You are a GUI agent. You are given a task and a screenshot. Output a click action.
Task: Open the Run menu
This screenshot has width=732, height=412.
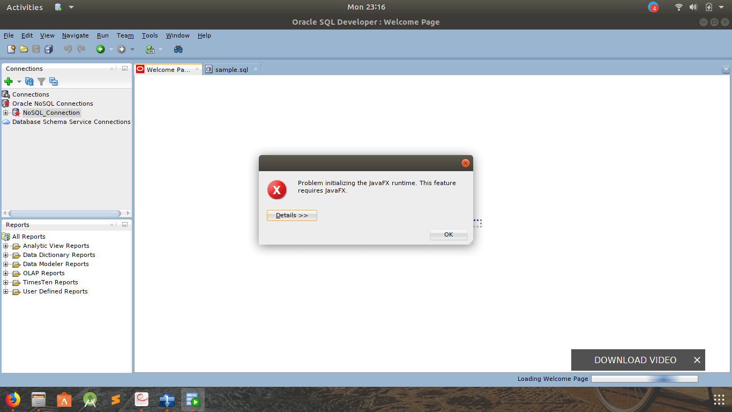[103, 35]
